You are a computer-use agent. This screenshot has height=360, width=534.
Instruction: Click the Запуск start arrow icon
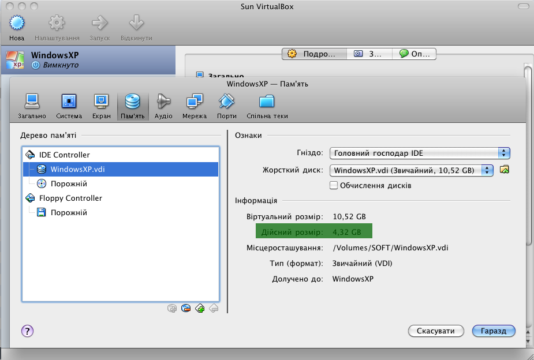pyautogui.click(x=100, y=23)
